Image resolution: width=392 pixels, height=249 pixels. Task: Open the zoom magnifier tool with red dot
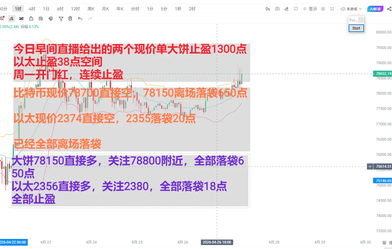point(2,19)
